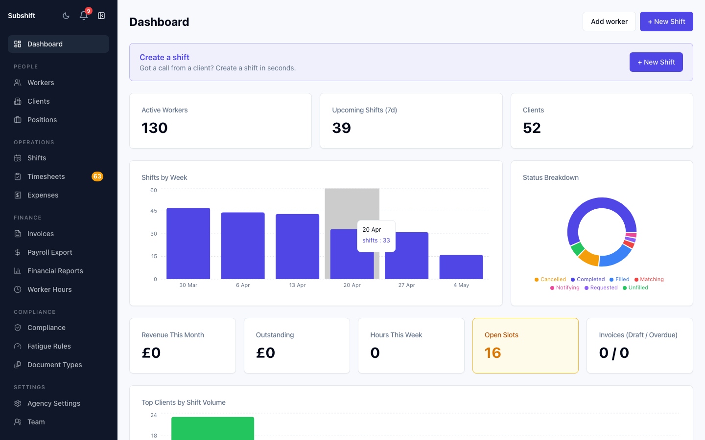Open Timesheets menu item
705x440 pixels.
58,176
